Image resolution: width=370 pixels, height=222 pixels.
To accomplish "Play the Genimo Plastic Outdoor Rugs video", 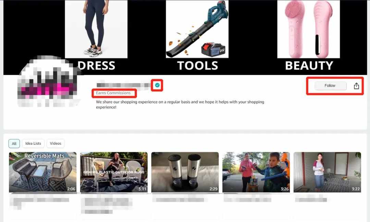I will [x=114, y=172].
